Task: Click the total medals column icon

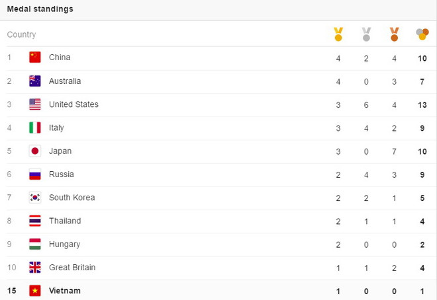Action: [x=422, y=34]
